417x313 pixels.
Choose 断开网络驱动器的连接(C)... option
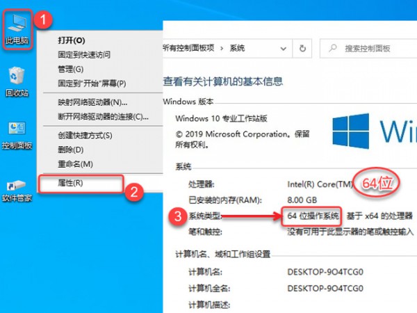click(104, 117)
